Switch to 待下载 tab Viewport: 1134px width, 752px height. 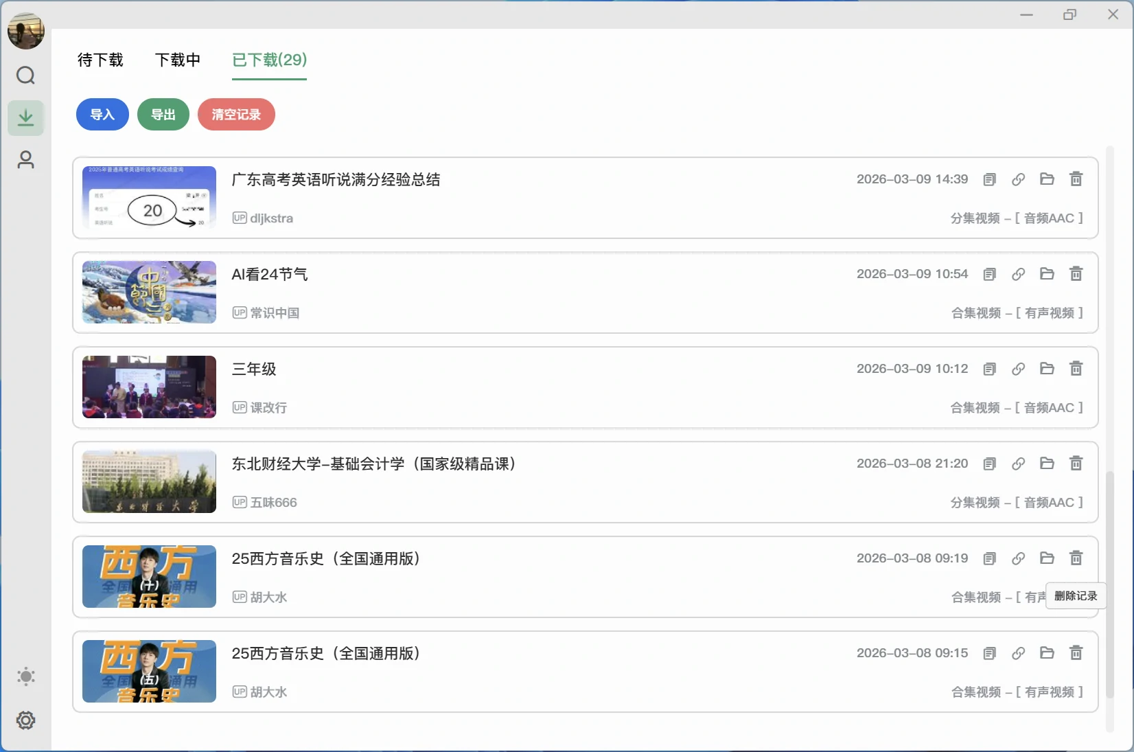tap(100, 60)
